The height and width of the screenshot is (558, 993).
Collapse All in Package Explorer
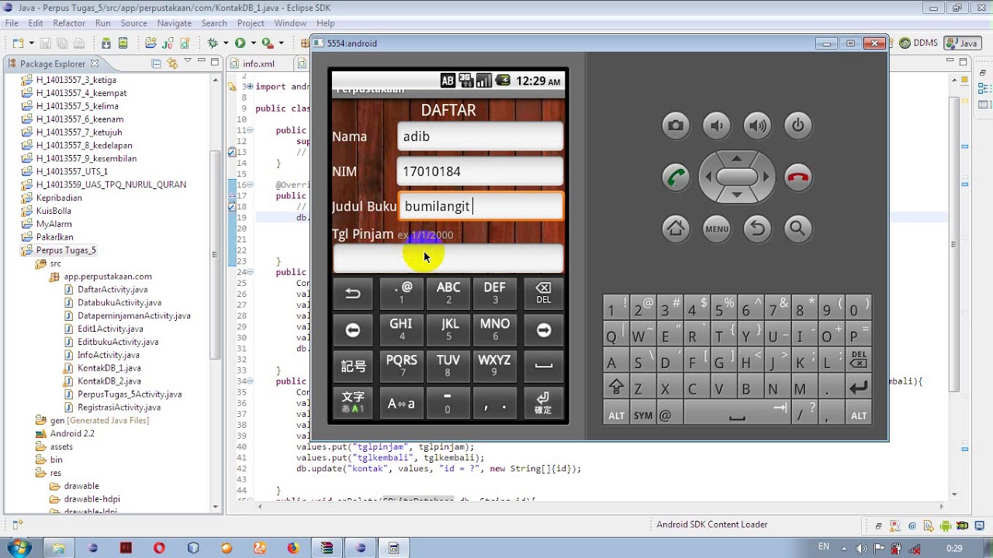[156, 64]
